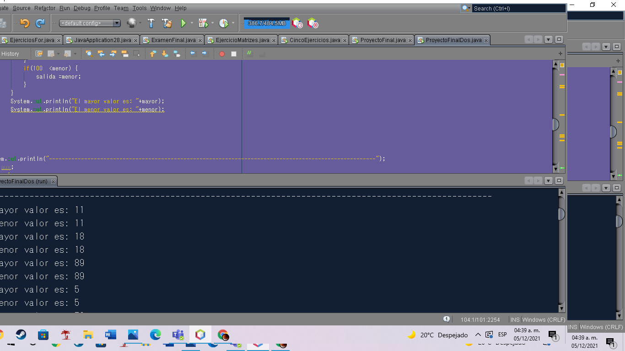This screenshot has width=625, height=351.
Task: Uncomment the selected lines
Action: pos(262,53)
